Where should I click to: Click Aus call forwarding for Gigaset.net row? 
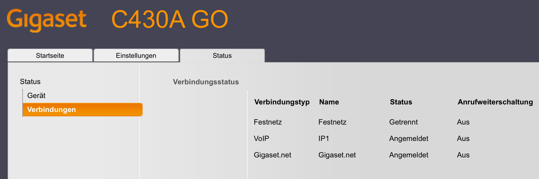pyautogui.click(x=463, y=155)
